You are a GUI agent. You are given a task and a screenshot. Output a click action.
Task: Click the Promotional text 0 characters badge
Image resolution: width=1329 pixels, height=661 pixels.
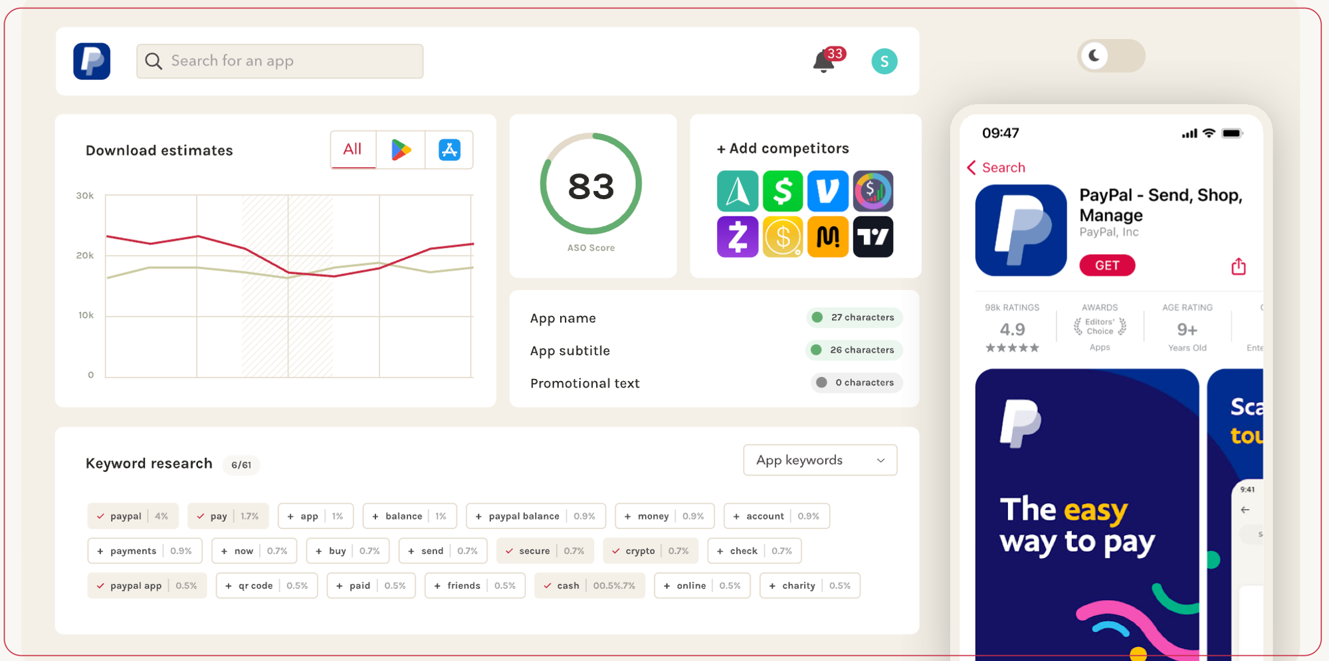coord(857,382)
